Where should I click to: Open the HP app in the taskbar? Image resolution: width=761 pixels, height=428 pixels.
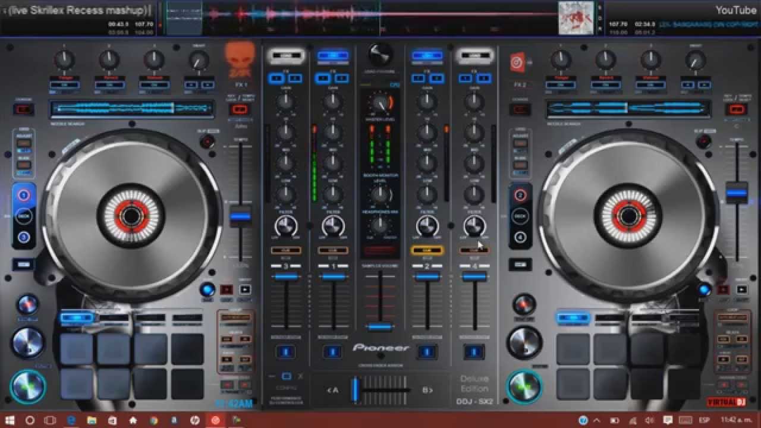click(194, 420)
